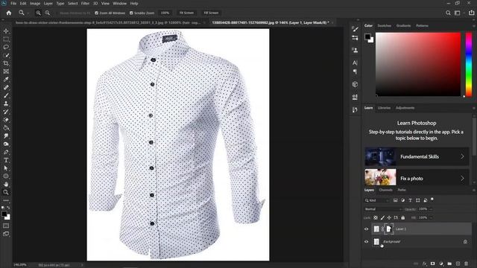This screenshot has width=477, height=268.
Task: Toggle Zoom All Windows checkbox
Action: [96, 13]
